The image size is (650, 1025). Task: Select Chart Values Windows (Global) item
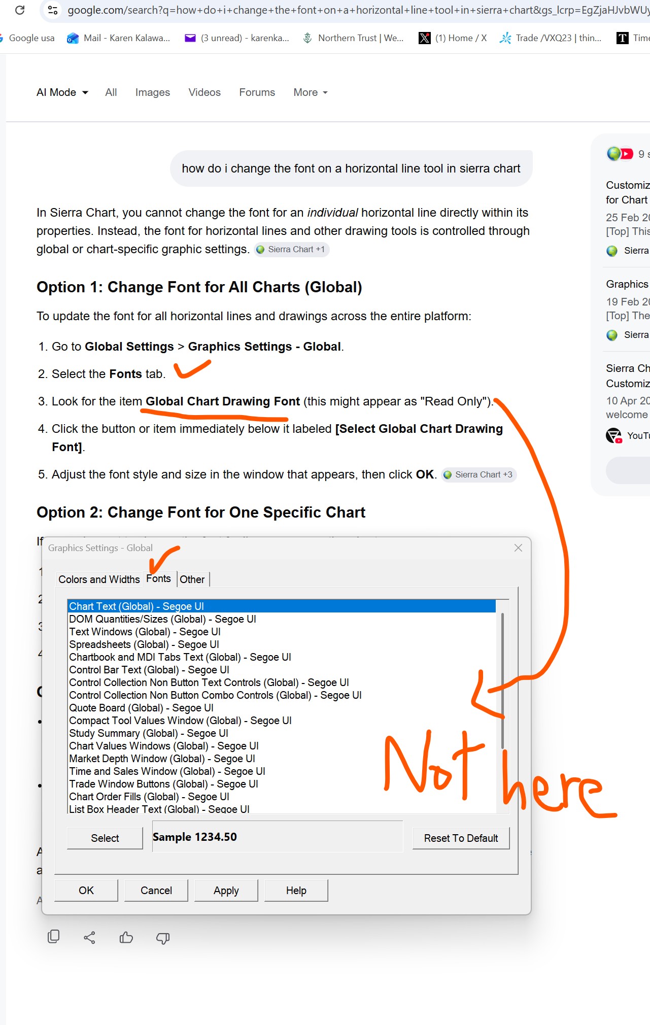[282, 746]
